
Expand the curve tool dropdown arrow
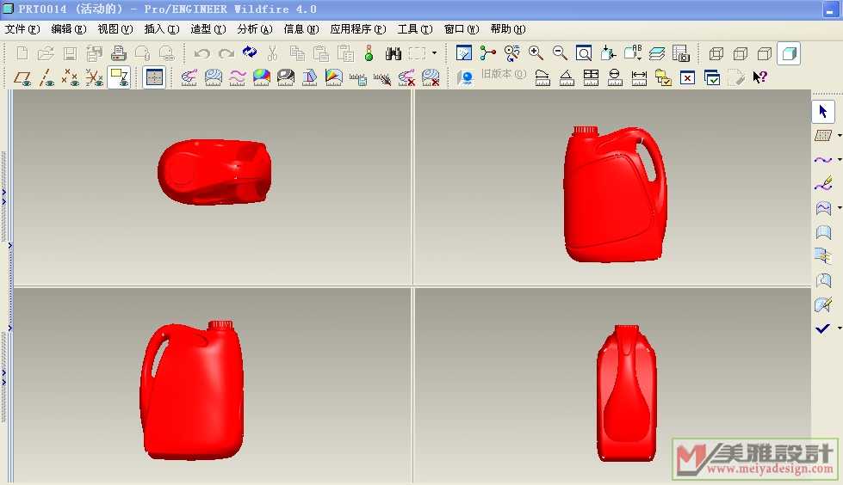pos(840,160)
